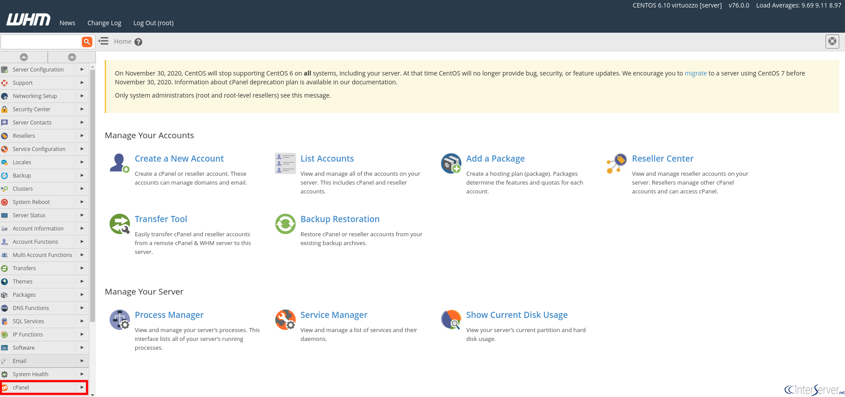The height and width of the screenshot is (397, 845).
Task: Open the List Accounts link
Action: tap(327, 159)
